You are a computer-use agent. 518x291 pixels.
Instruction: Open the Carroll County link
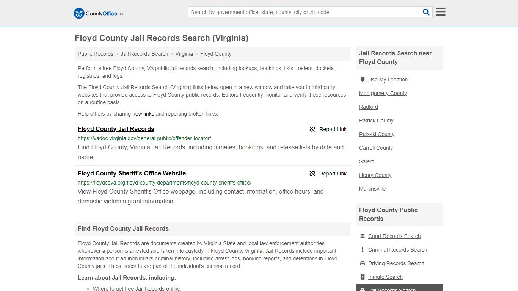point(376,148)
